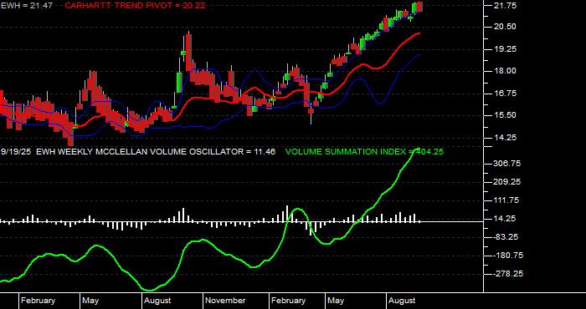Click the second May label on time axis
Viewport: 586px width, 309px height.
[x=336, y=301]
